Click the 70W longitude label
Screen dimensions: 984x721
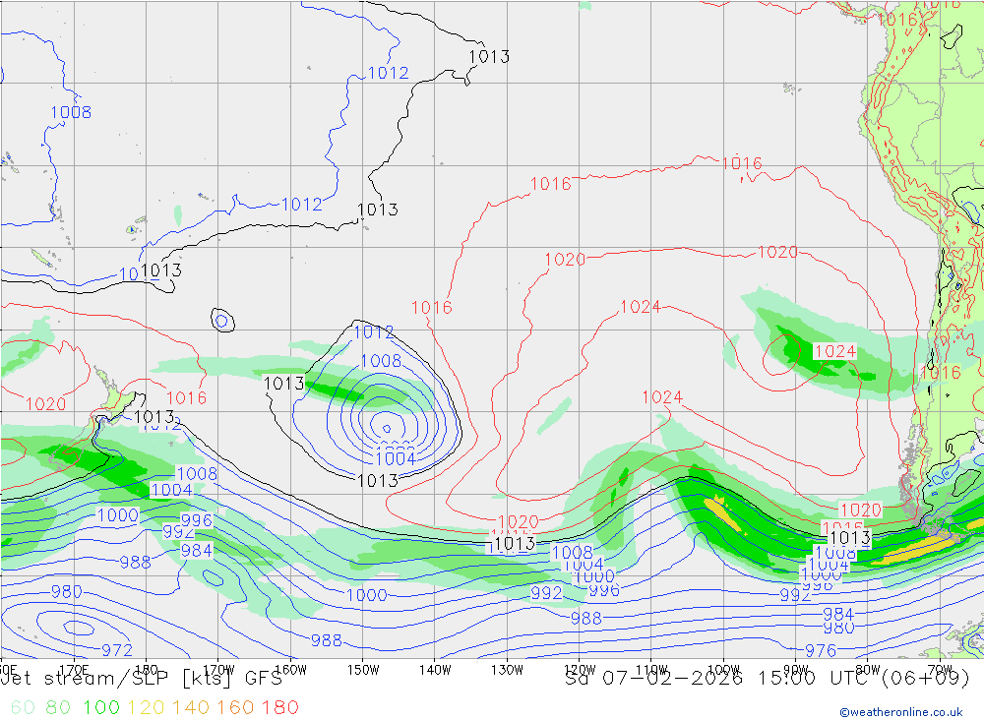940,670
